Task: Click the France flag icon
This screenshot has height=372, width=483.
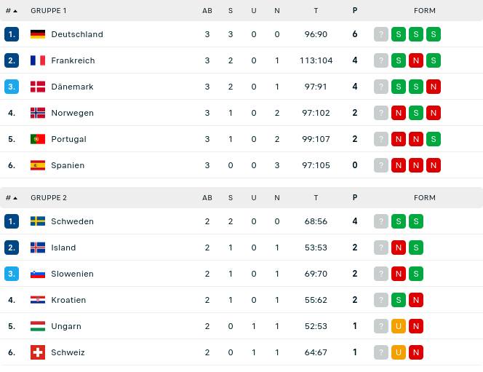Action: pyautogui.click(x=38, y=60)
